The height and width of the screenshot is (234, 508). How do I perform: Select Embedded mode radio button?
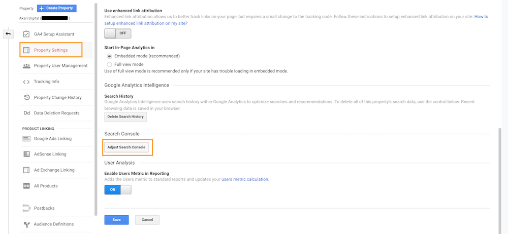[109, 56]
